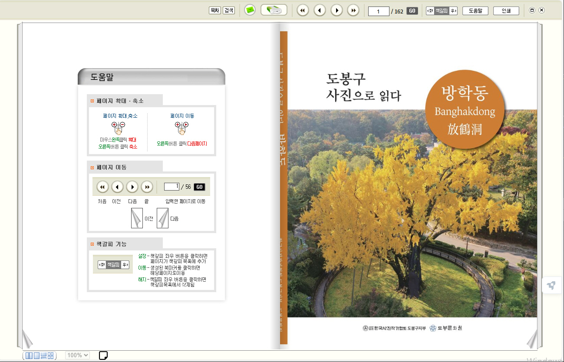Click the ginkgo tree cover photo

tap(412, 214)
